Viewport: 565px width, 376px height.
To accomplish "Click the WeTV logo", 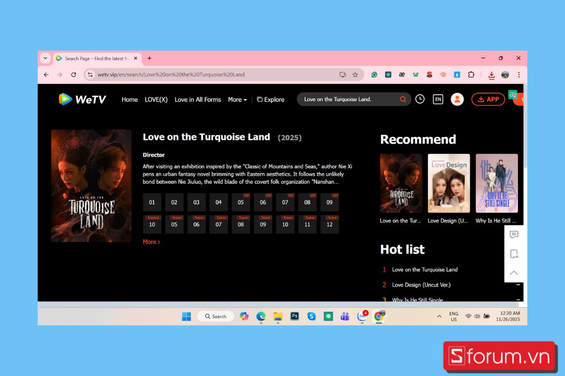I will [82, 99].
